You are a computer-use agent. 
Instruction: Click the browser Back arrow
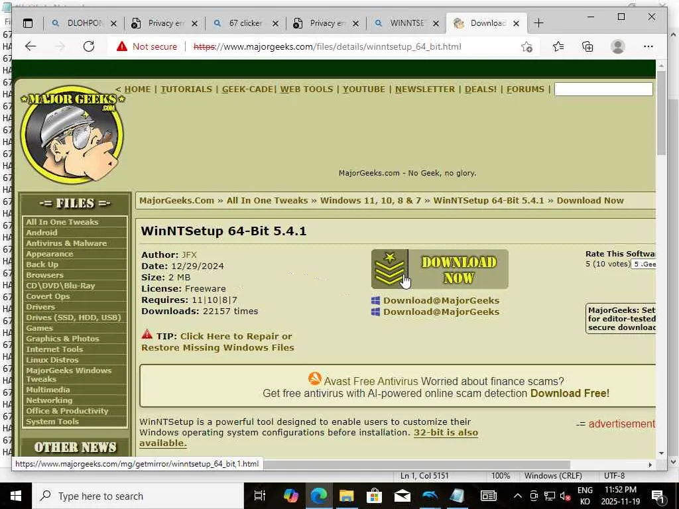pyautogui.click(x=31, y=46)
